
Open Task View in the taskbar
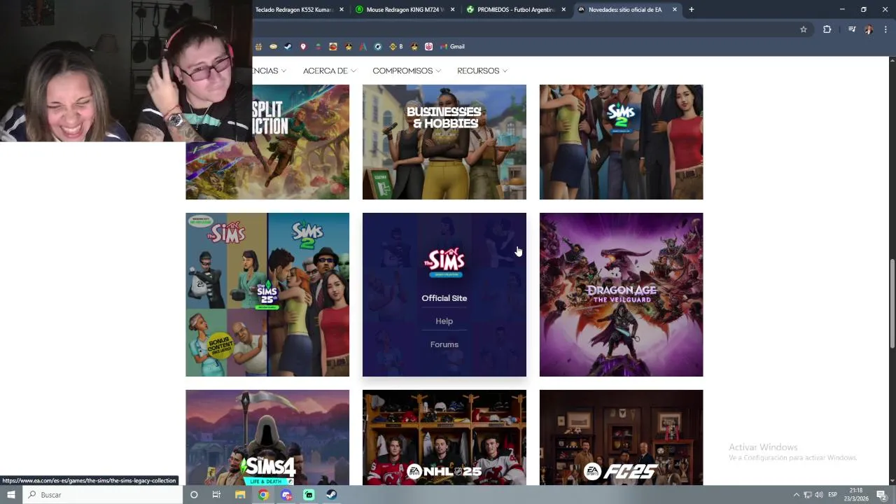[x=216, y=495]
